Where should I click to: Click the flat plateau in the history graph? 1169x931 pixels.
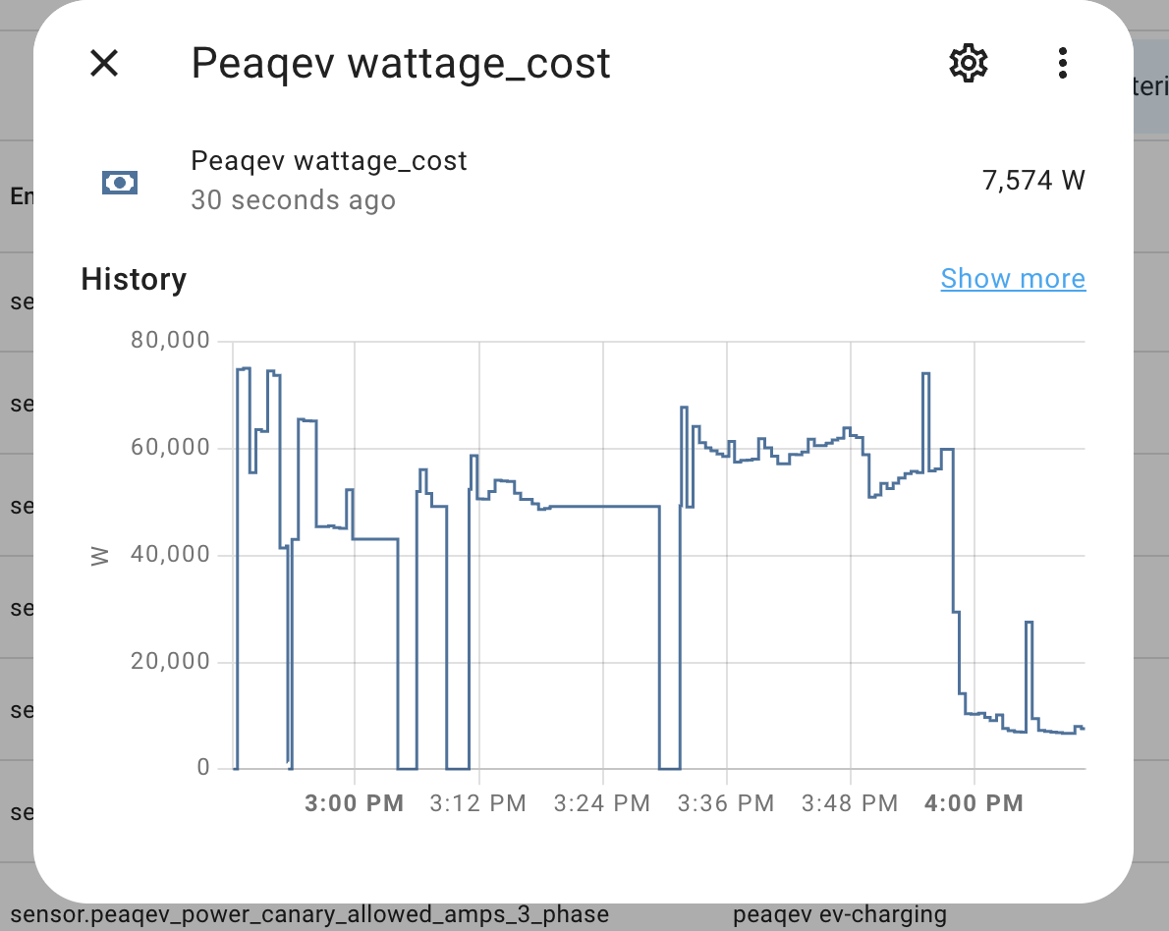tap(599, 506)
